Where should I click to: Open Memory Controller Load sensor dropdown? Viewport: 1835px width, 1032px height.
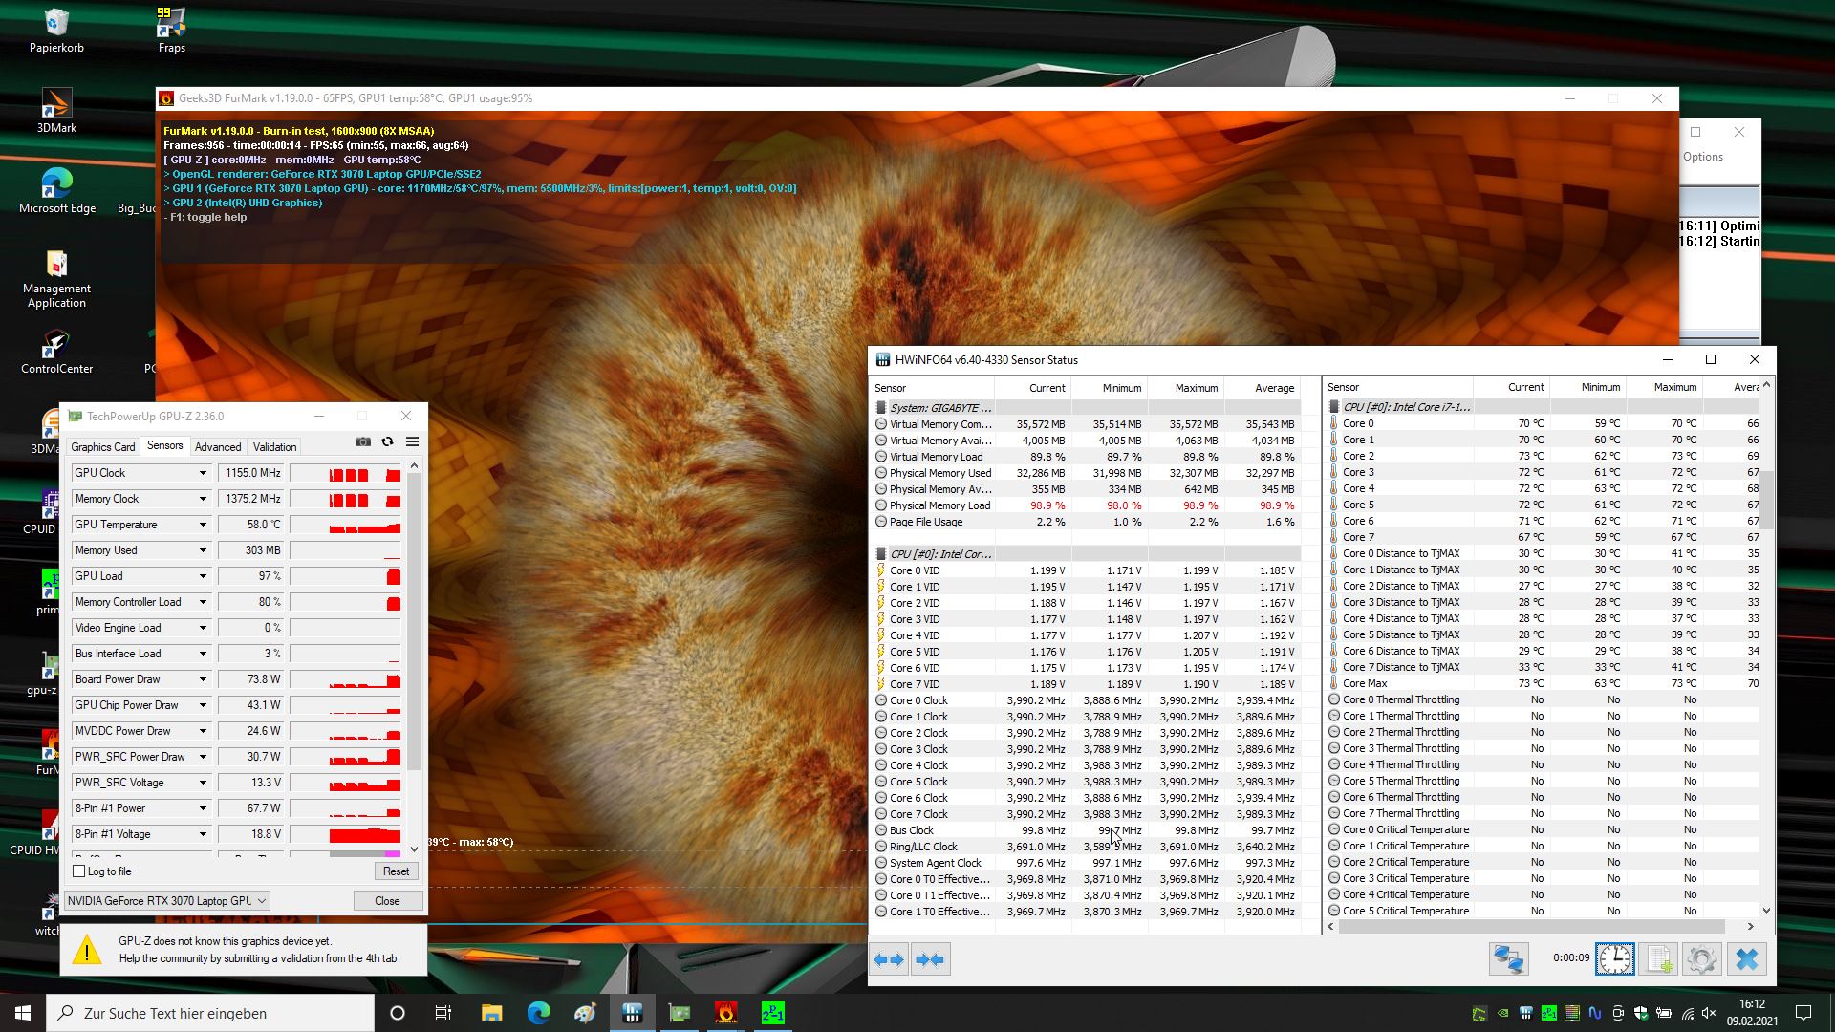[203, 602]
